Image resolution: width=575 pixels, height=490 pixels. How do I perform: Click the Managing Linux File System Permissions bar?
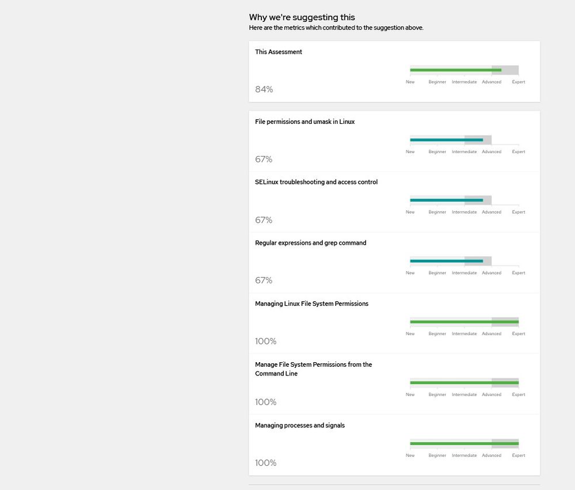coord(464,322)
